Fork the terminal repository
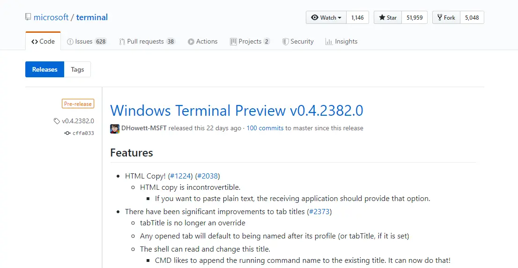518x268 pixels. coord(446,17)
